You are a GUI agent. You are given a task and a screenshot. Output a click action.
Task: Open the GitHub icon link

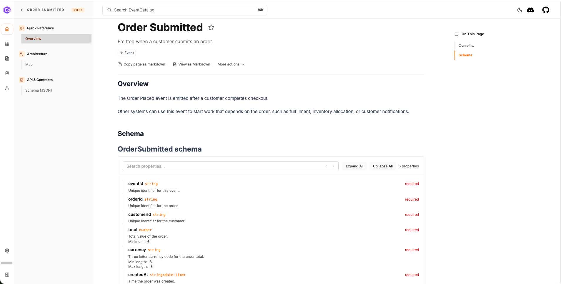coord(546,10)
